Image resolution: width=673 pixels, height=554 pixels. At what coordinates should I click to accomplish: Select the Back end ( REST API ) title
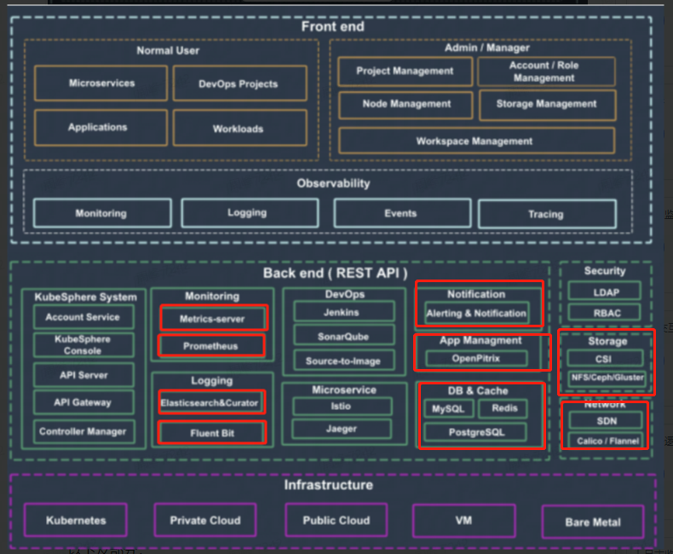point(336,273)
